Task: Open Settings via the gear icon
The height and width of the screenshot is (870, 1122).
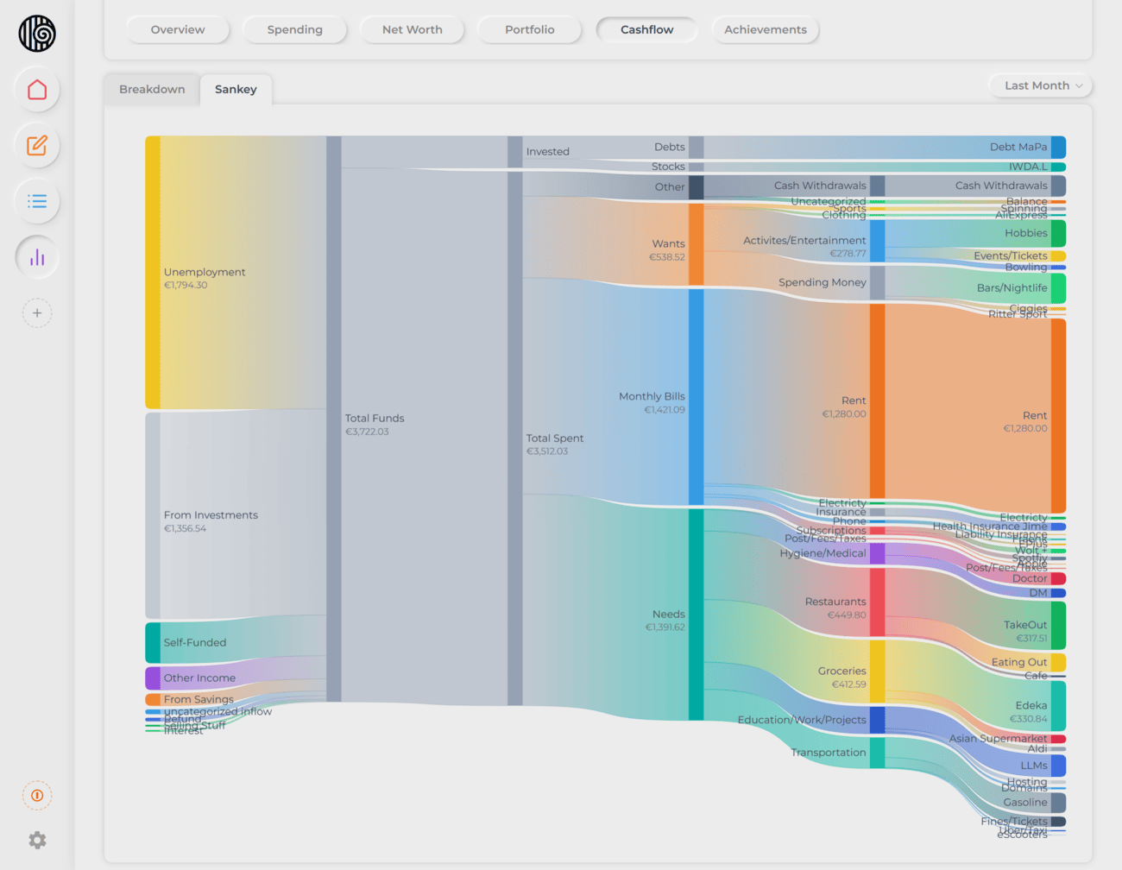Action: (36, 840)
